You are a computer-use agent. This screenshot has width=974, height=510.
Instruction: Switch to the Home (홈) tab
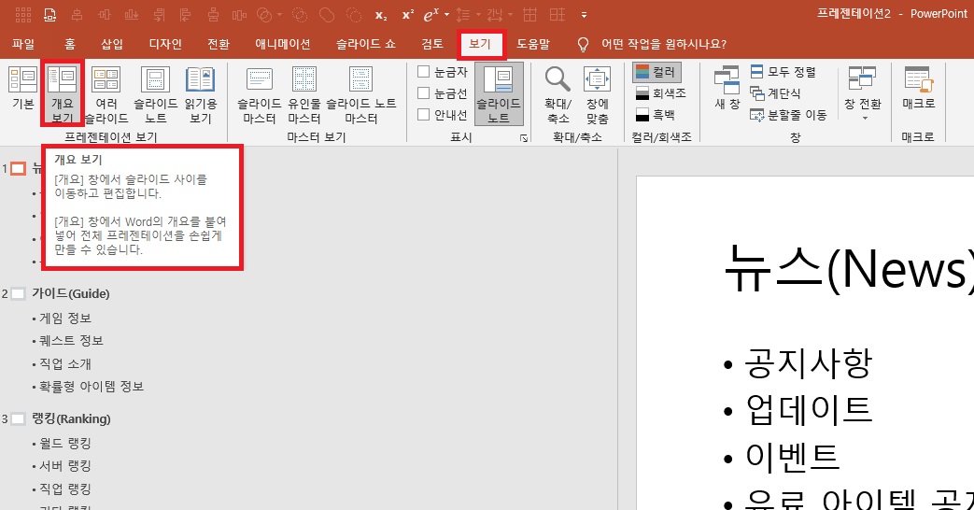[69, 44]
